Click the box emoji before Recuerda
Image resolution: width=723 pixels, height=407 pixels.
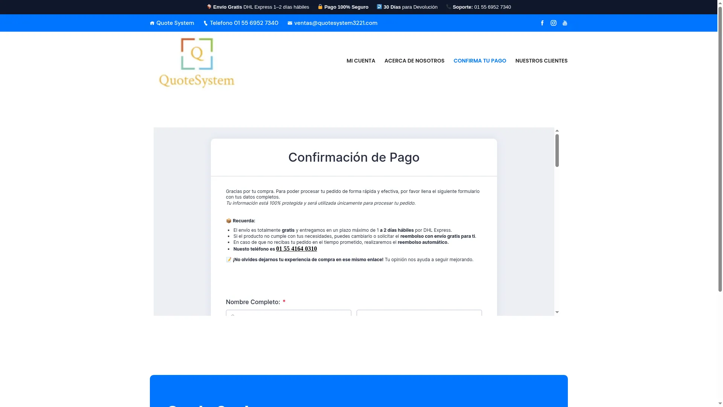pyautogui.click(x=229, y=221)
